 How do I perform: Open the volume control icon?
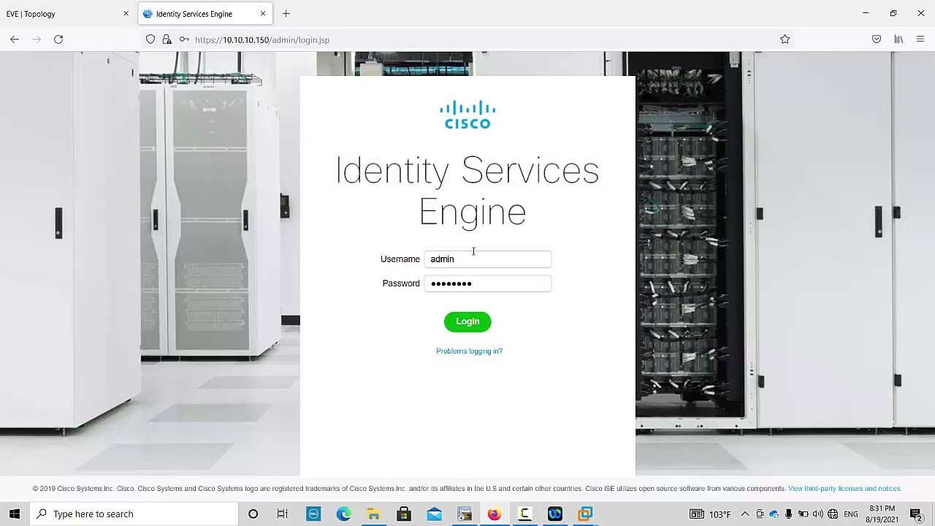[x=818, y=514]
